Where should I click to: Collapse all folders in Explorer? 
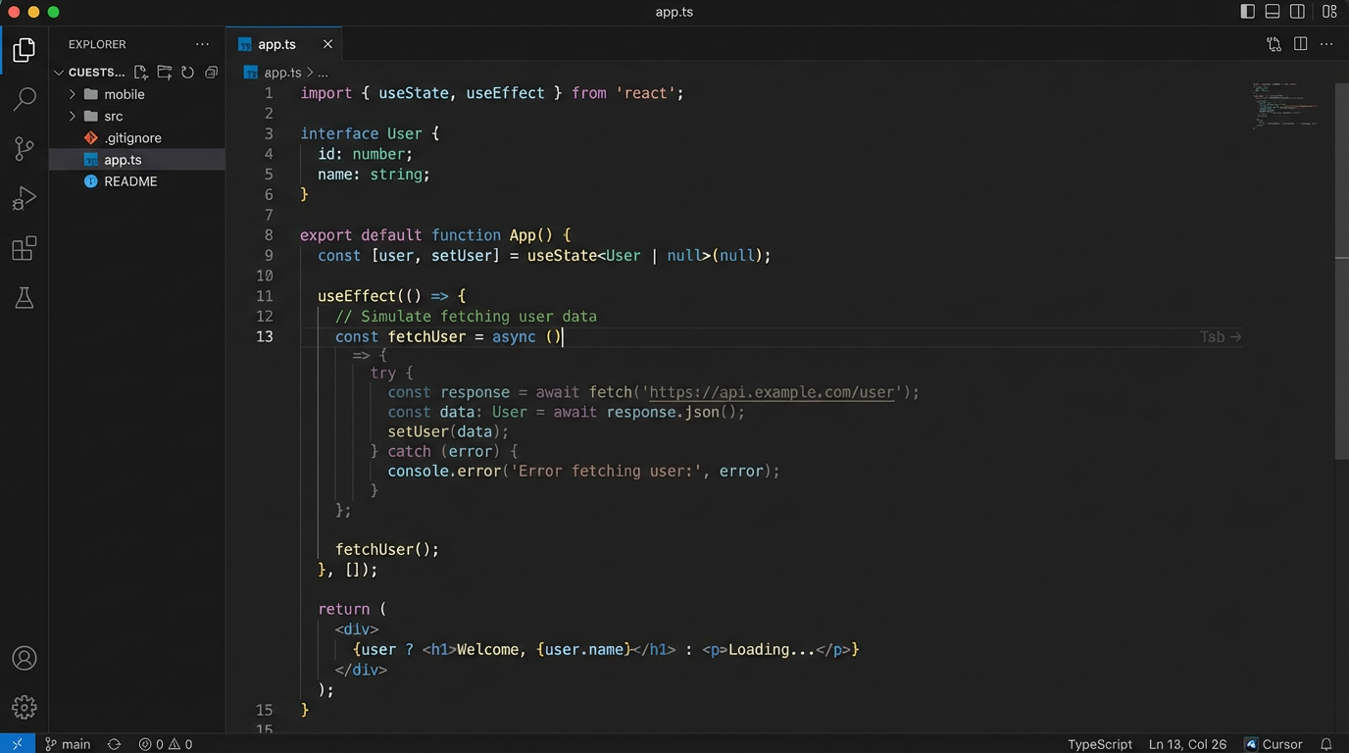click(x=211, y=73)
